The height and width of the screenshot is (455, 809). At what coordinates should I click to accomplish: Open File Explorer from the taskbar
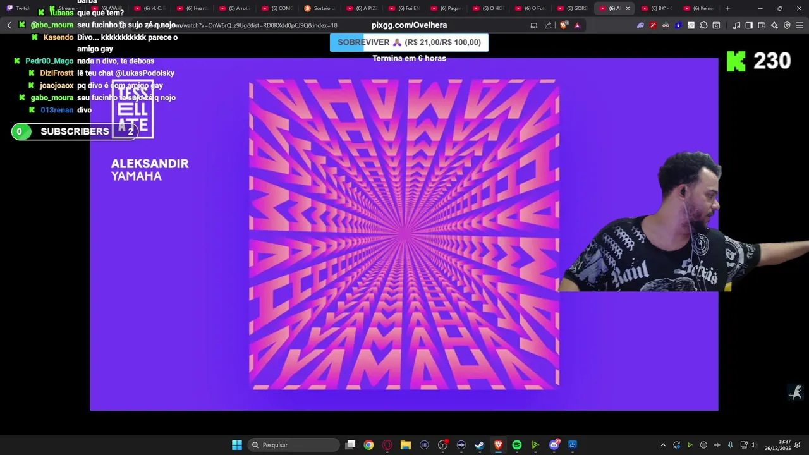pos(406,445)
